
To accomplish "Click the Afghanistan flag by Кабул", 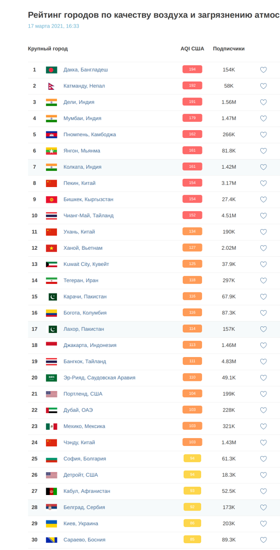I will [x=51, y=491].
